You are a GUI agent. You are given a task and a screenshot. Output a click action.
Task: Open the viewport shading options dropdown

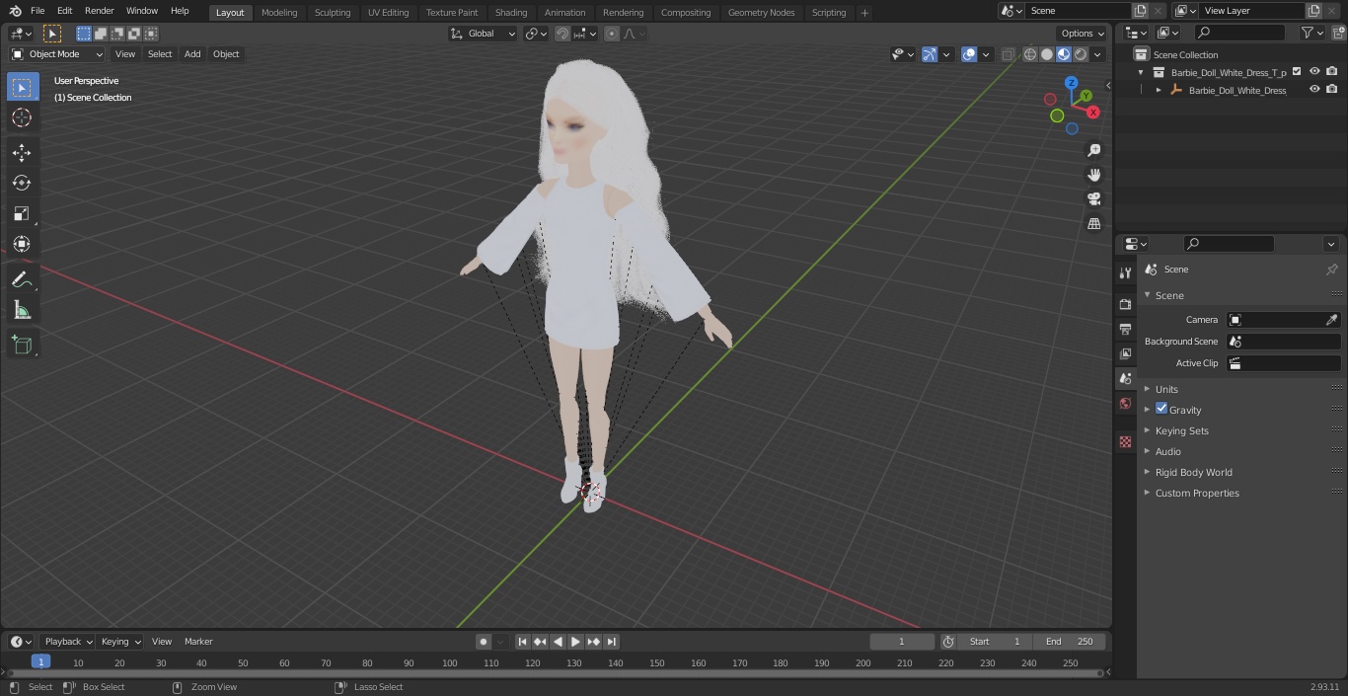pyautogui.click(x=1097, y=54)
